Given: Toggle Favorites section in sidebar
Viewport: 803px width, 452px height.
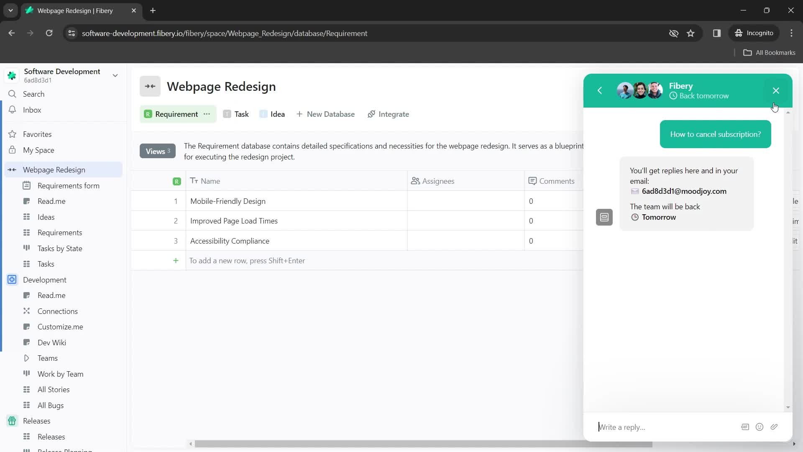Looking at the screenshot, I should (37, 134).
